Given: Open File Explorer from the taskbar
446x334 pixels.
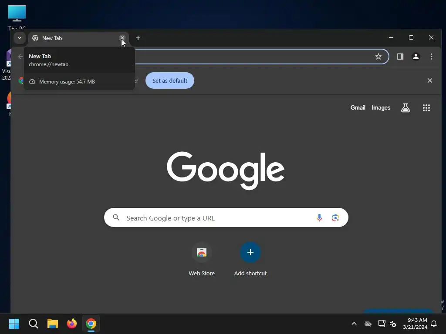Looking at the screenshot, I should click(53, 324).
